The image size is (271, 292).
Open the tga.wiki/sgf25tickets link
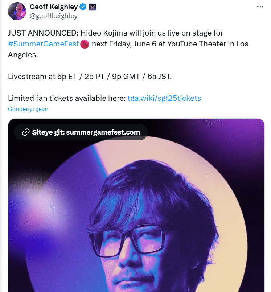click(164, 98)
